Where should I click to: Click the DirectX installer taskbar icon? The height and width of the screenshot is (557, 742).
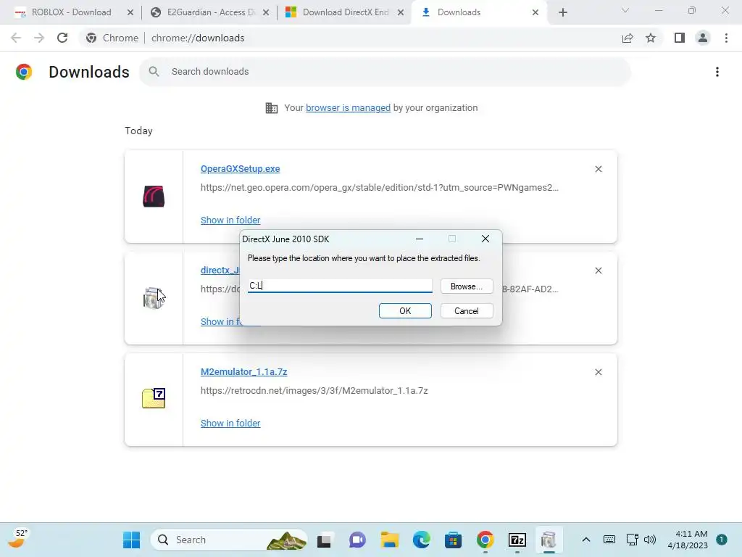click(549, 540)
